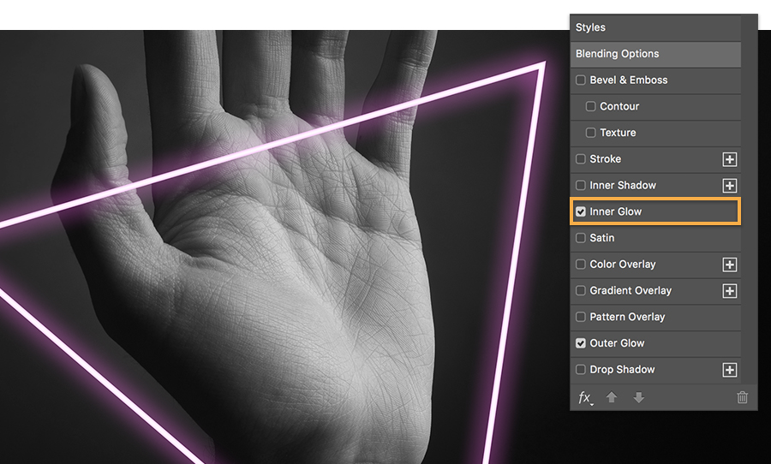Disable the Outer Glow checkbox

(581, 343)
